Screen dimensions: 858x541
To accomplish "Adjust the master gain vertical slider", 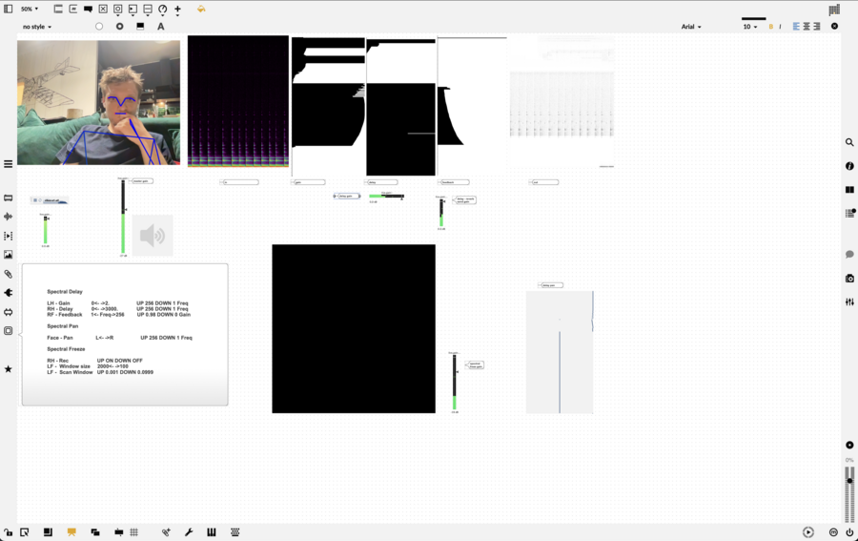I will click(x=123, y=217).
